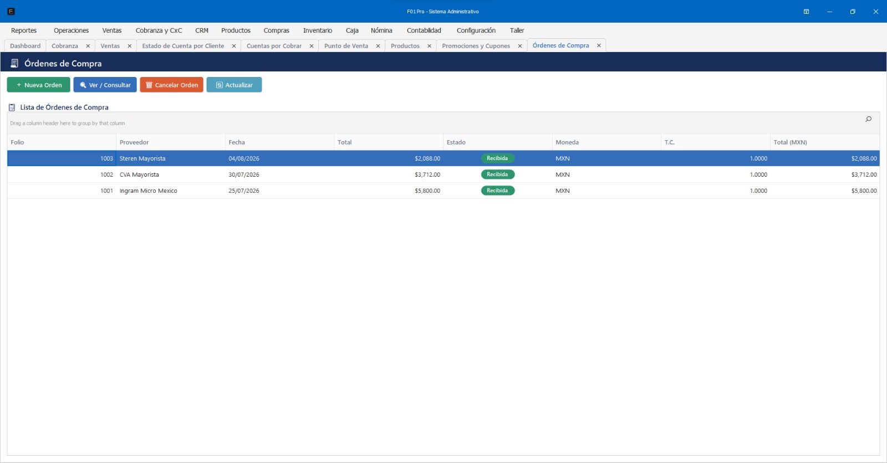
Task: Open the Compras menu
Action: click(277, 30)
